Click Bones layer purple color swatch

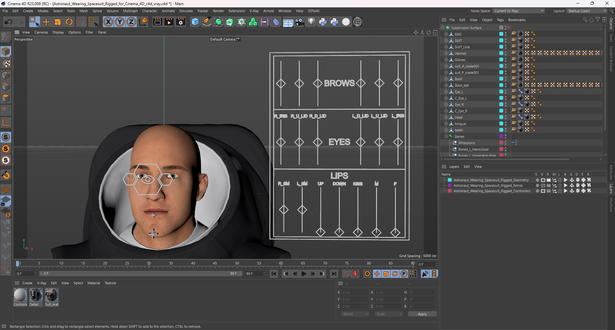pos(450,185)
